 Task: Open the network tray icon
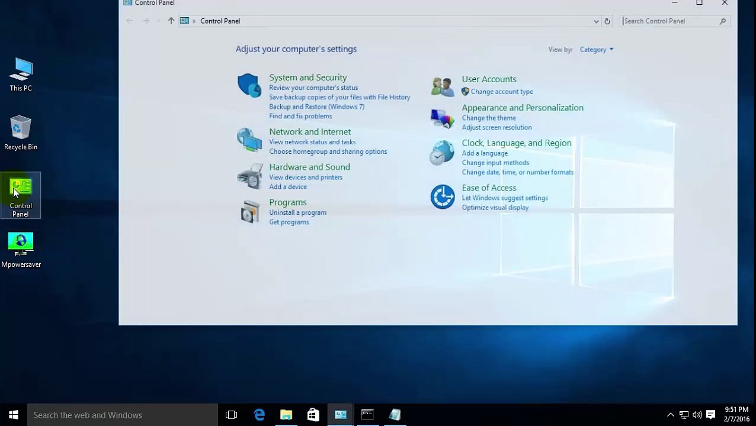point(684,415)
